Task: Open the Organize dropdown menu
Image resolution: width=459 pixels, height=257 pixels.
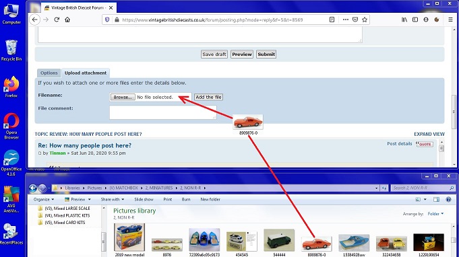Action: (44, 199)
